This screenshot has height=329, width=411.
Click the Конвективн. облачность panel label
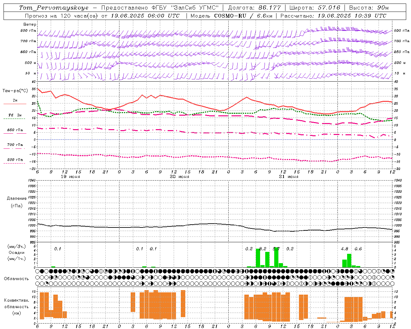tap(16, 304)
